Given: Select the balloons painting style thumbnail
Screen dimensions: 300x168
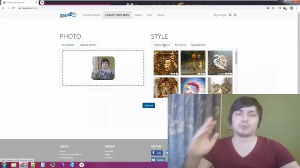Looking at the screenshot, I should (193, 63).
